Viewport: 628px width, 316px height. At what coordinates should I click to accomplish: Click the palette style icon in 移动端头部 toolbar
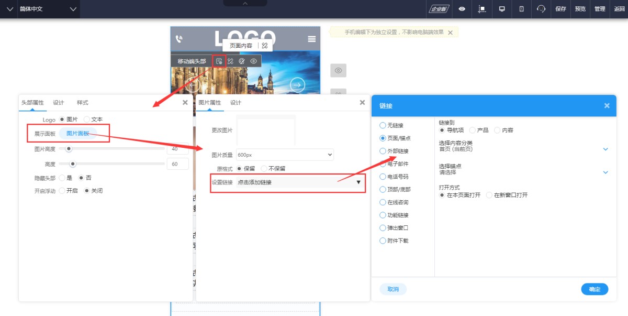(x=242, y=61)
